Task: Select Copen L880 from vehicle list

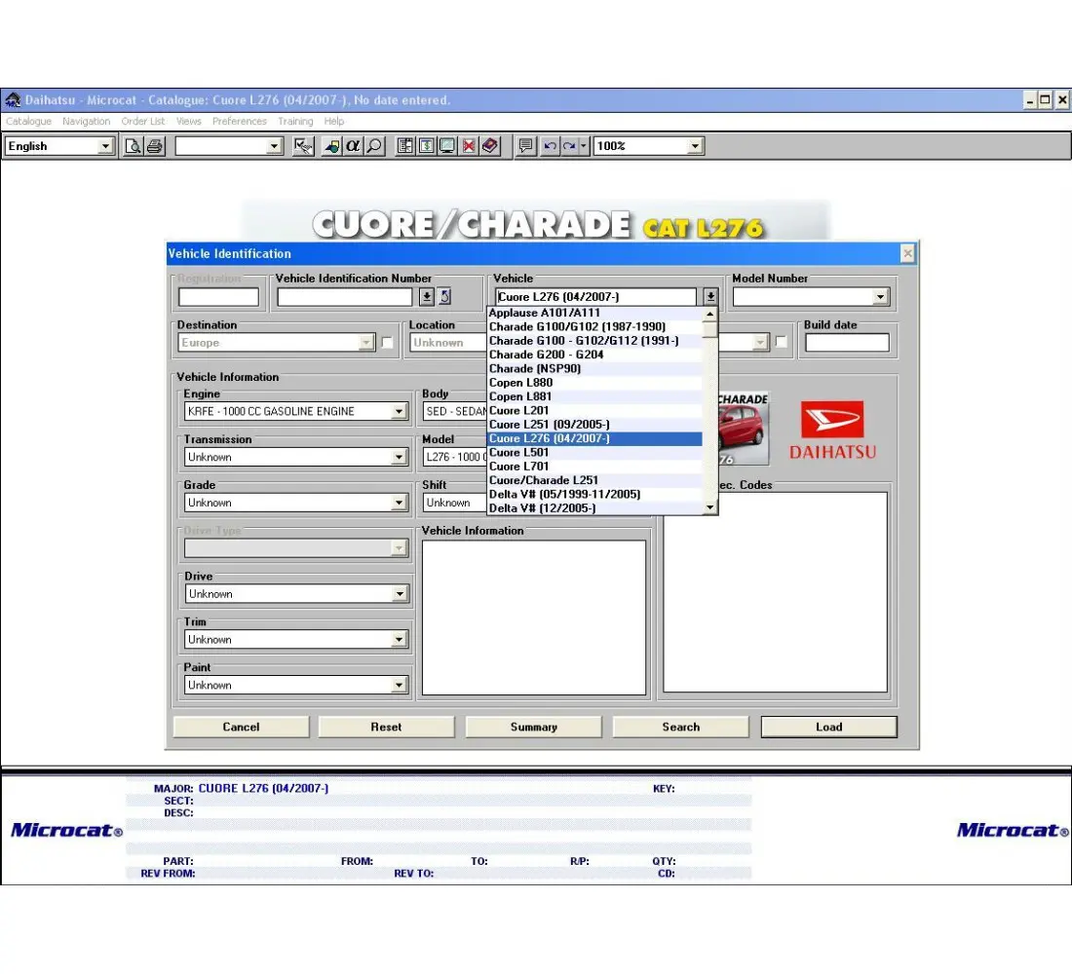Action: [x=594, y=383]
